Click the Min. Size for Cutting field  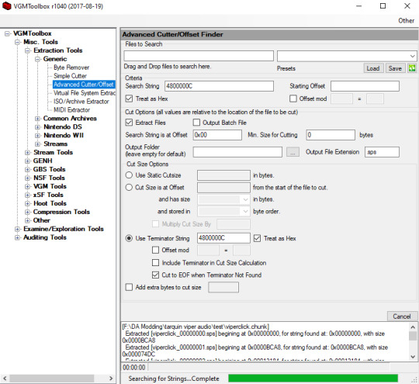click(x=331, y=135)
